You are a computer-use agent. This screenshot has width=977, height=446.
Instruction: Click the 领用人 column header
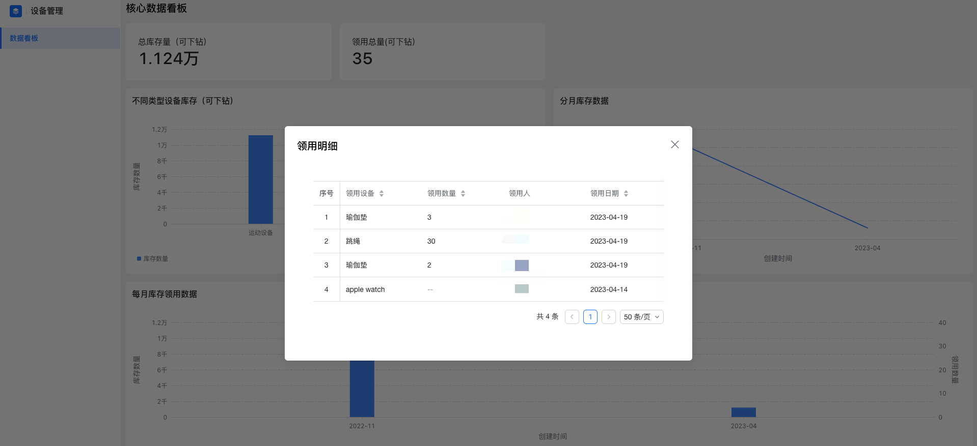click(520, 193)
